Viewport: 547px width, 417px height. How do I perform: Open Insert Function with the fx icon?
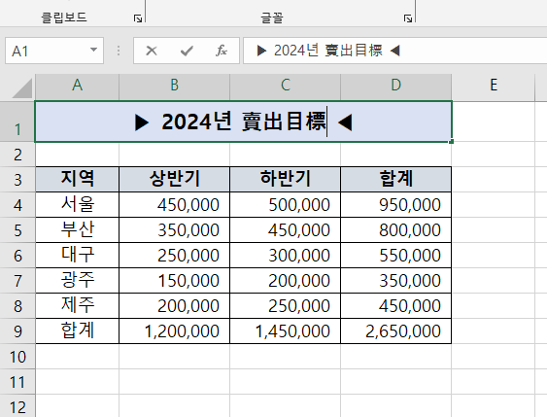pyautogui.click(x=222, y=51)
